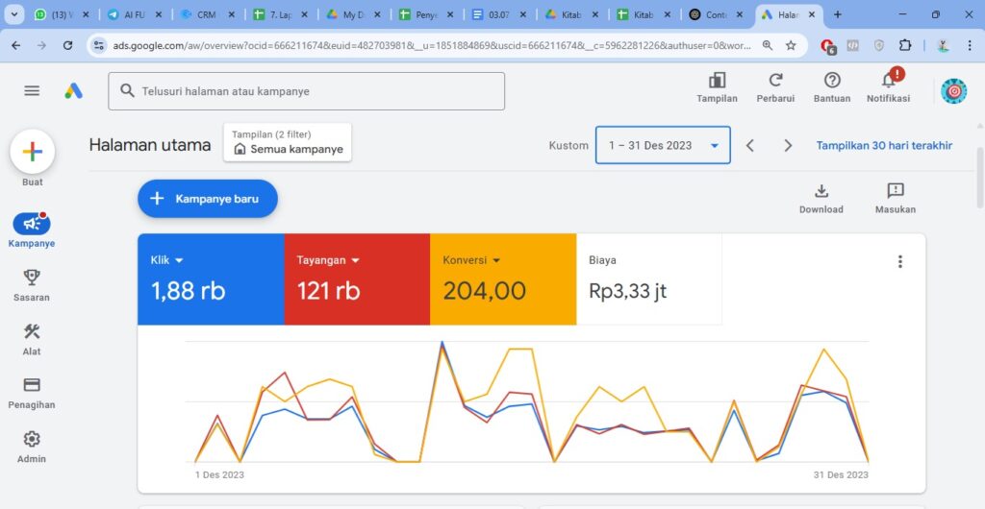Open the date range 1 – 31 Des 2023 picker
Screen dimensions: 985x509
coord(663,146)
